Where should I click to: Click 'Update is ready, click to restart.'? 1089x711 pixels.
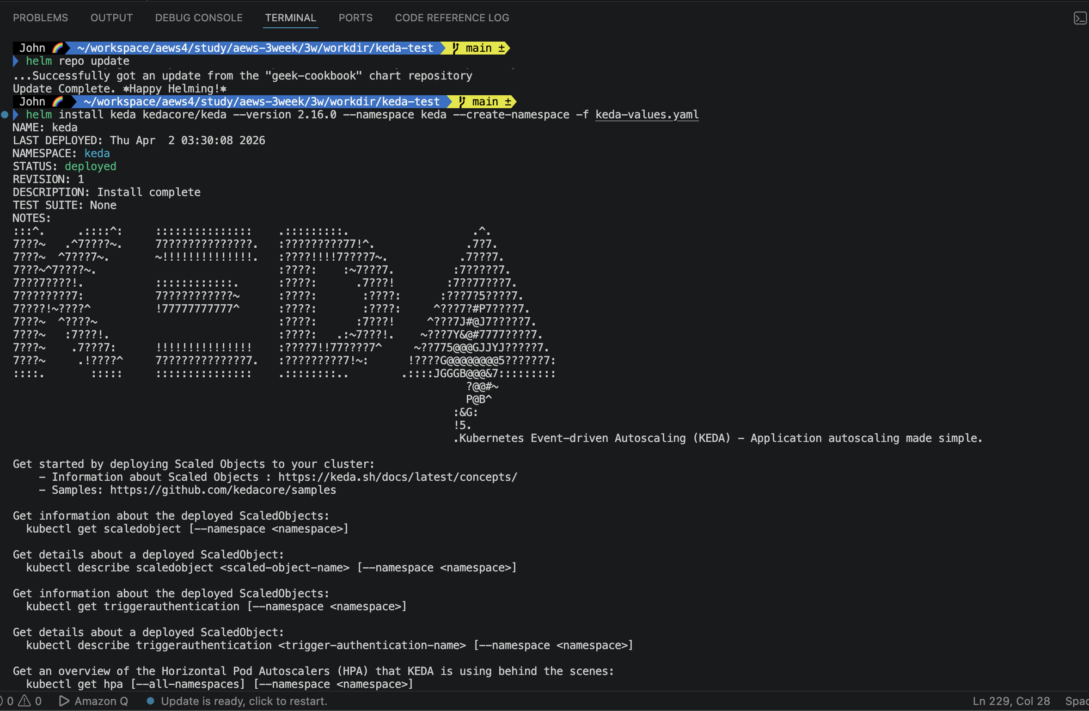tap(244, 701)
